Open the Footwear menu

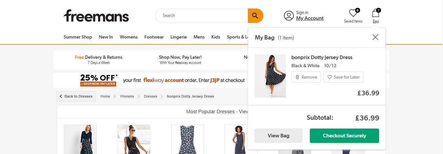[154, 37]
